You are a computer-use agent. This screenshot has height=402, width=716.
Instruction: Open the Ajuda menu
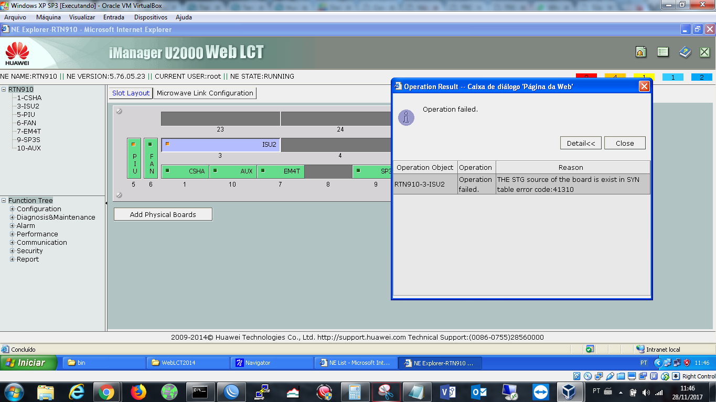(x=184, y=17)
